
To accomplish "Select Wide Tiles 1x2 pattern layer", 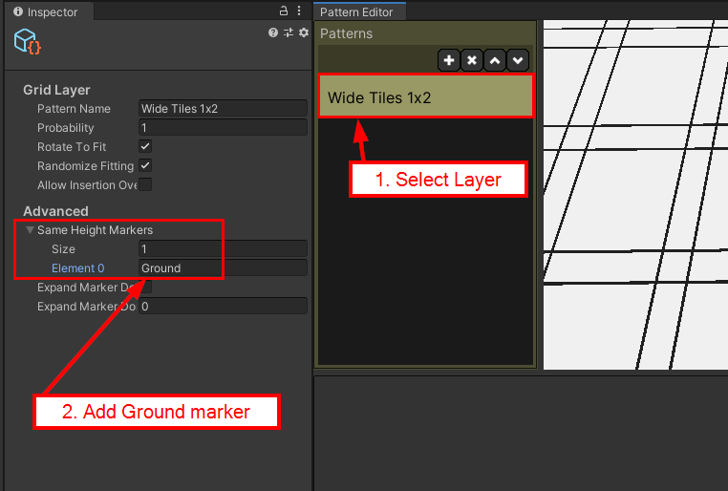I will point(426,96).
